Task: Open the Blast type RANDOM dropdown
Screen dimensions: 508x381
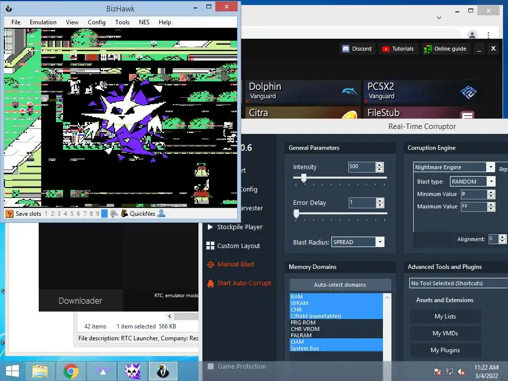Action: (491, 182)
